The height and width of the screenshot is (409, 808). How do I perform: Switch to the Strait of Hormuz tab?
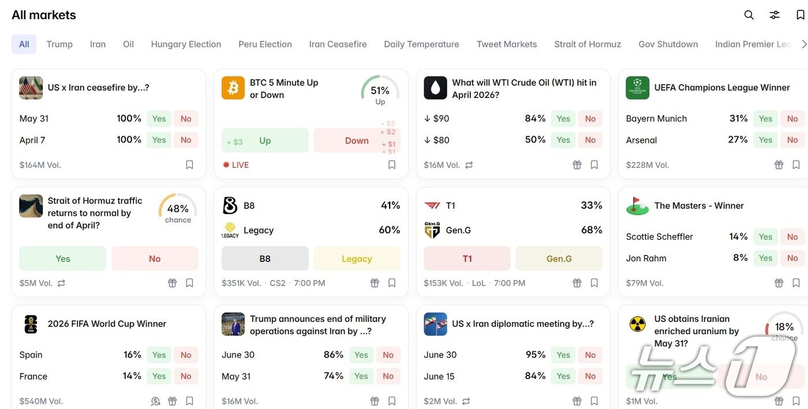[588, 44]
